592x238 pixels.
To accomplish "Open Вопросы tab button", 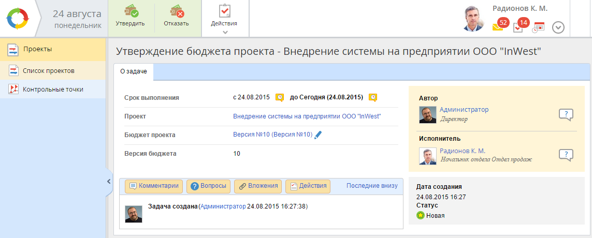I will (x=209, y=186).
